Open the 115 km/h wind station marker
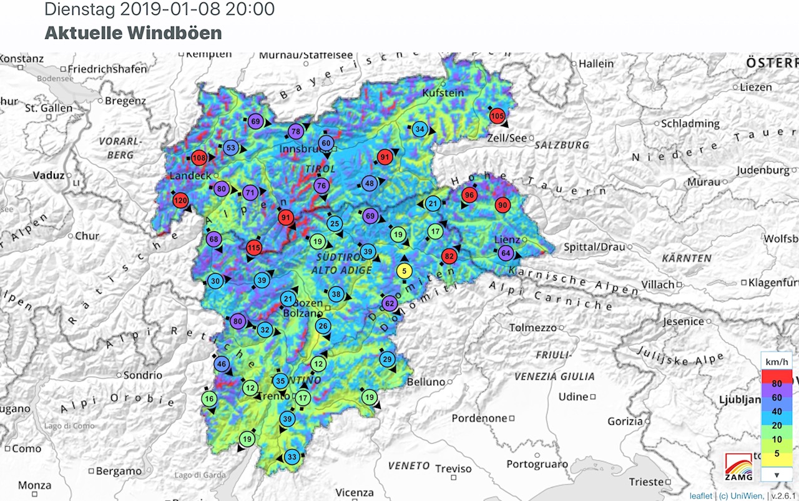Viewport: 799px width, 501px height. tap(253, 248)
